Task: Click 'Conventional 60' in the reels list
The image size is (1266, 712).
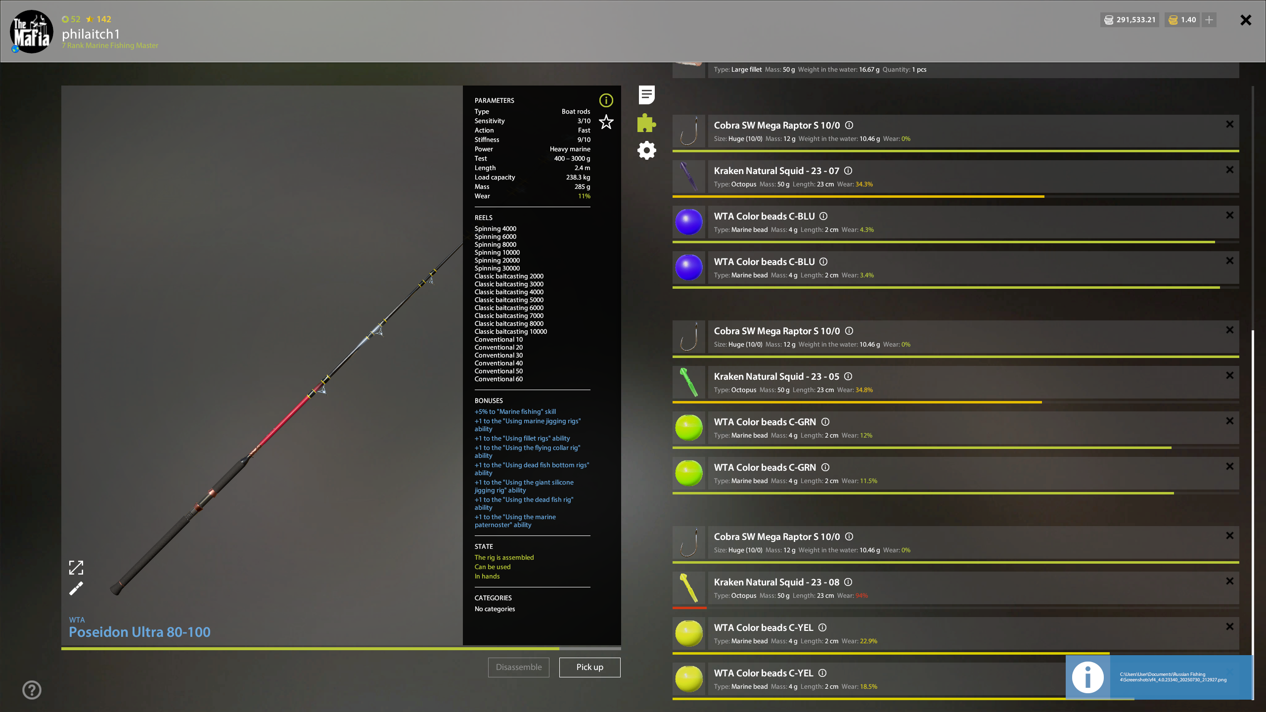Action: click(498, 379)
